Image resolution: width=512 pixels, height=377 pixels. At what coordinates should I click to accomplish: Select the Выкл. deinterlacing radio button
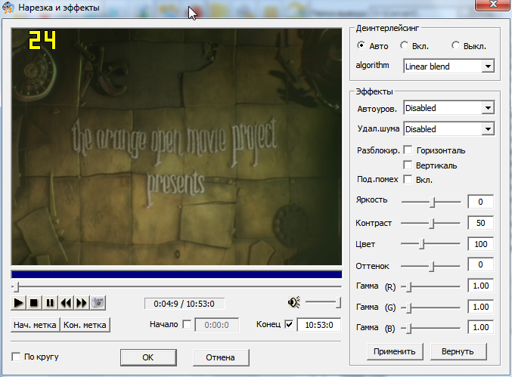[x=455, y=45]
